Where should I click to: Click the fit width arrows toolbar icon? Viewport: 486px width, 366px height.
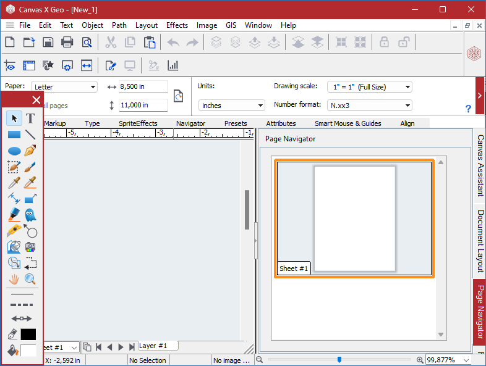[87, 65]
